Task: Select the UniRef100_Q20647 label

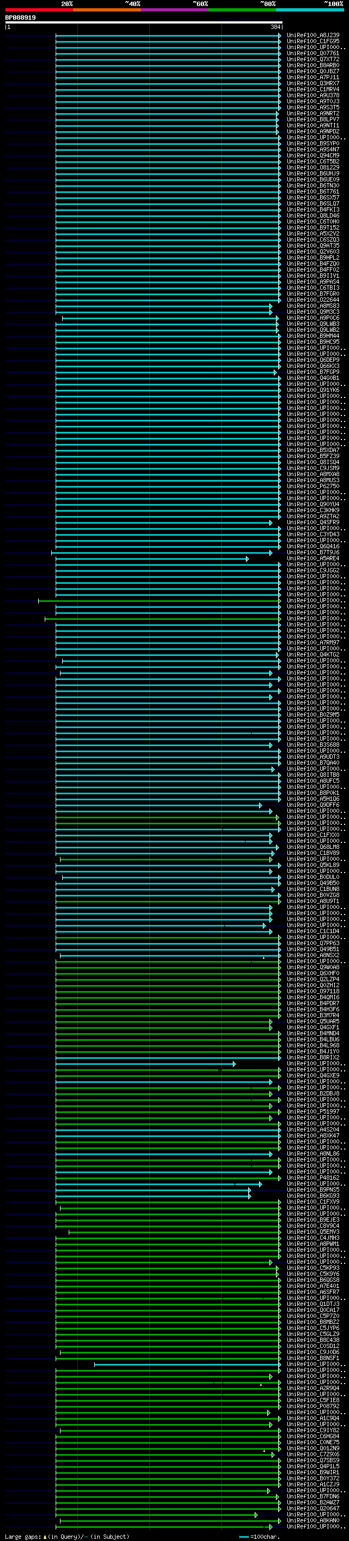Action: (x=313, y=1509)
